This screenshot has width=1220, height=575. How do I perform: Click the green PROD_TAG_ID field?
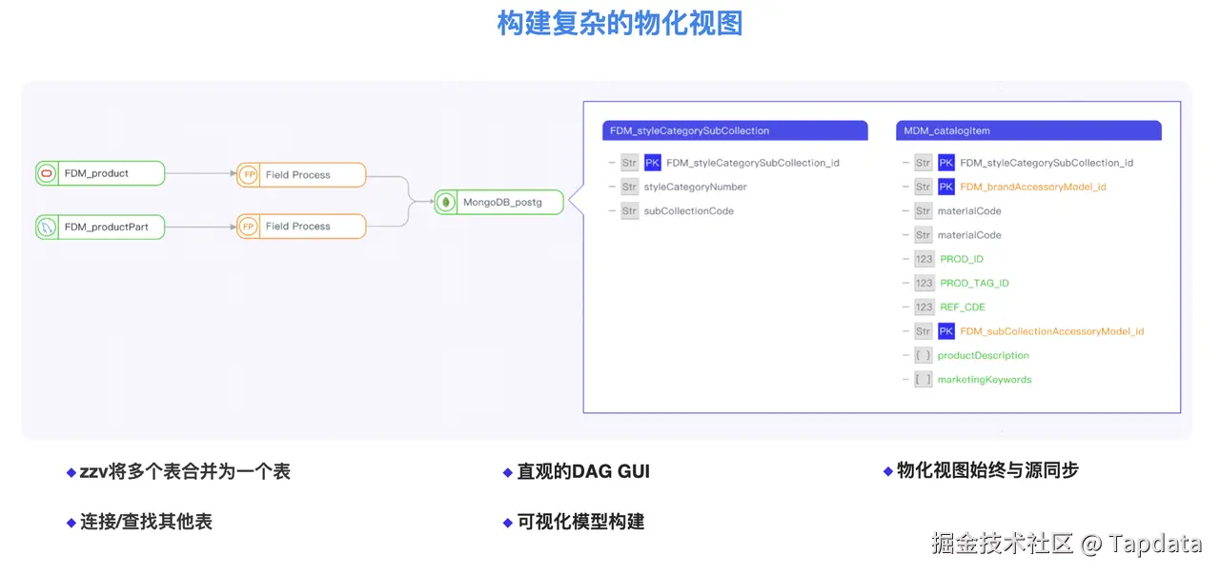[x=974, y=283]
